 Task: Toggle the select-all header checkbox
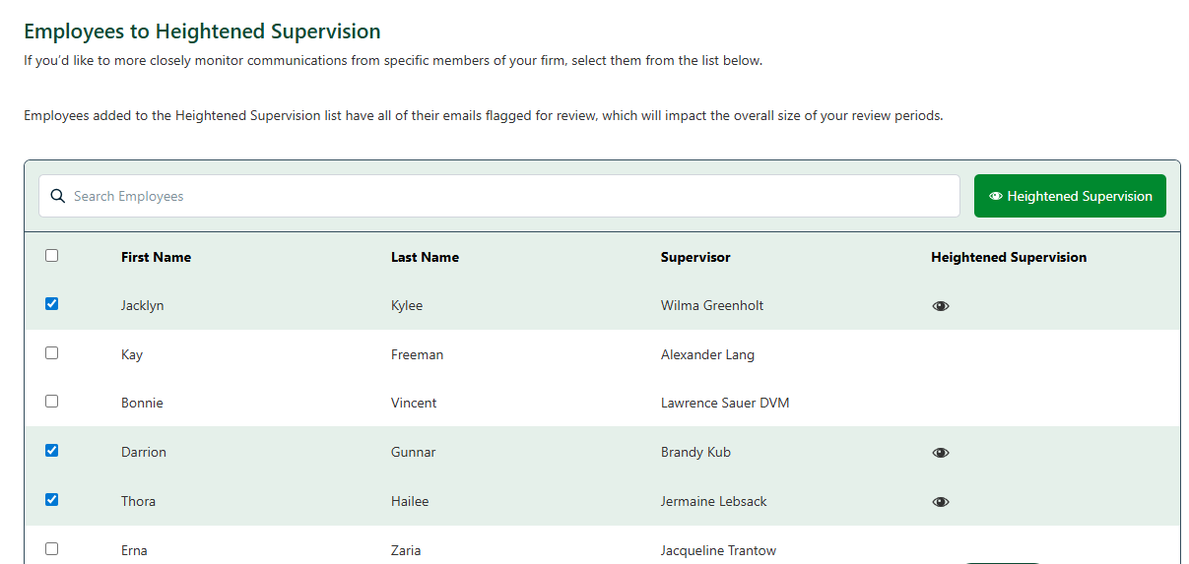[52, 256]
